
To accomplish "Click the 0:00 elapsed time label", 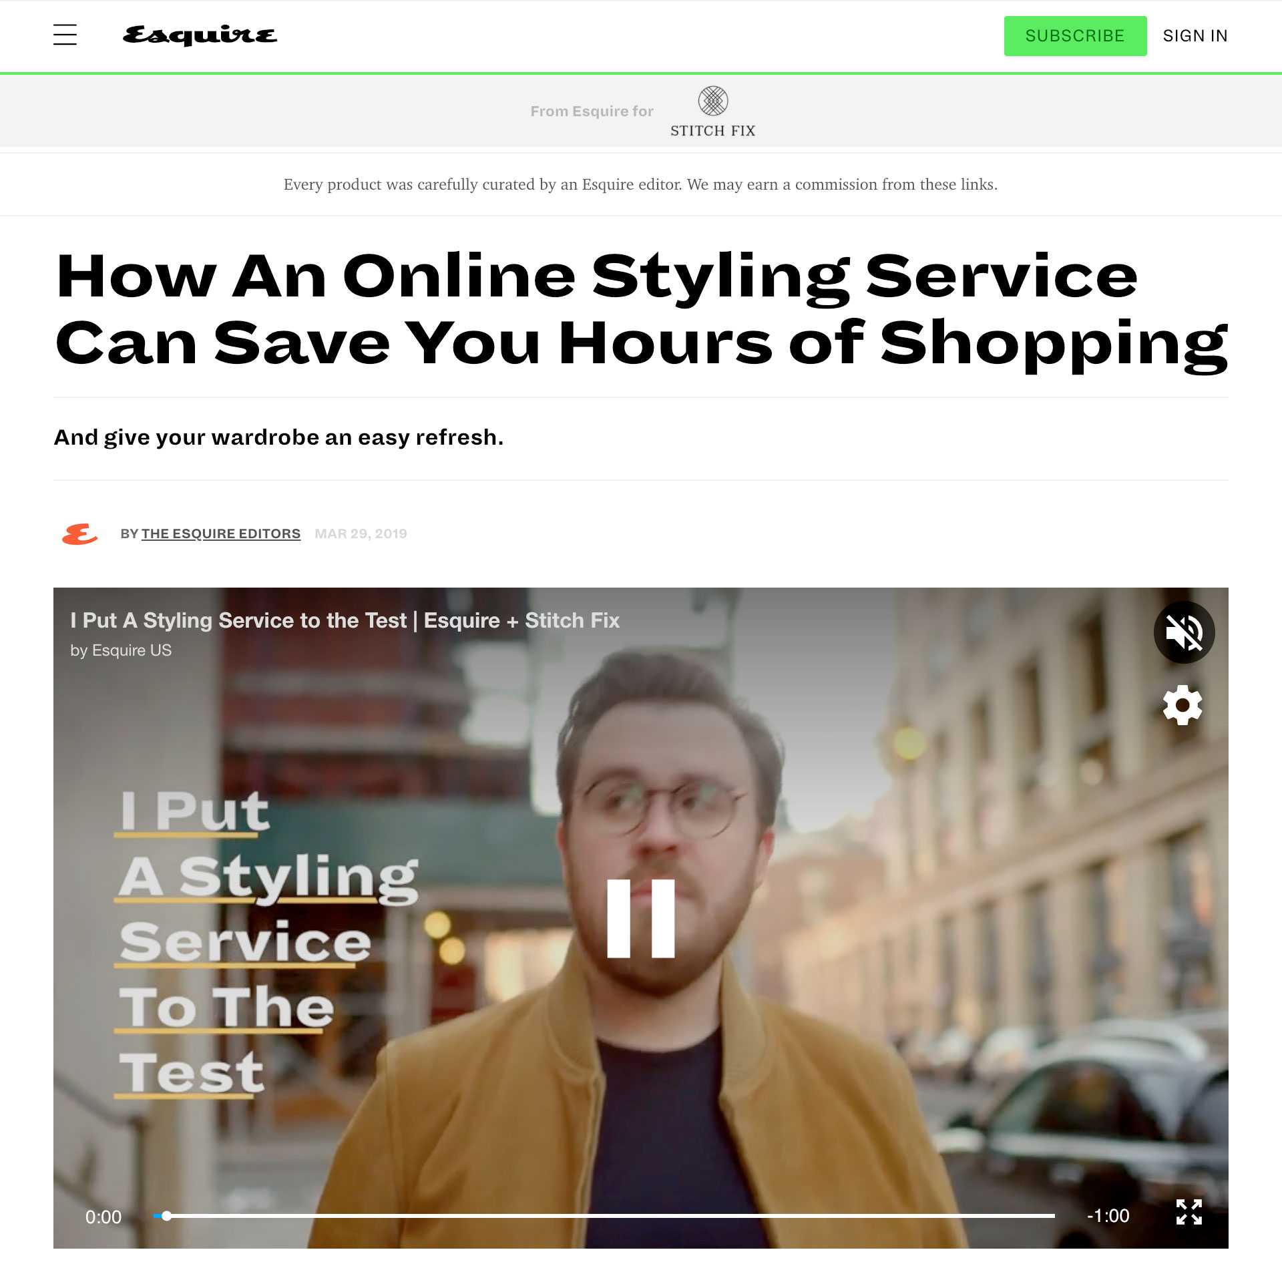I will [x=103, y=1217].
